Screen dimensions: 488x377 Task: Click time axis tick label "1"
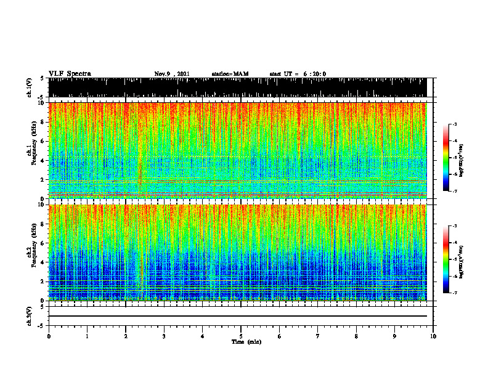pyautogui.click(x=87, y=336)
